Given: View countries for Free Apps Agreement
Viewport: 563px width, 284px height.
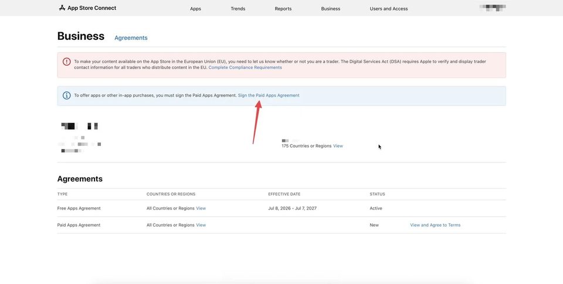Looking at the screenshot, I should [201, 208].
